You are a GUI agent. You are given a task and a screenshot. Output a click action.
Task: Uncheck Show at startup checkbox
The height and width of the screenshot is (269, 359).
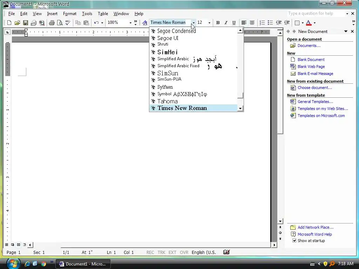tap(294, 240)
